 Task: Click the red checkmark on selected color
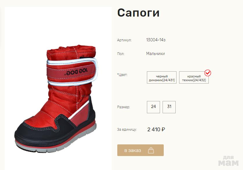[x=208, y=73]
